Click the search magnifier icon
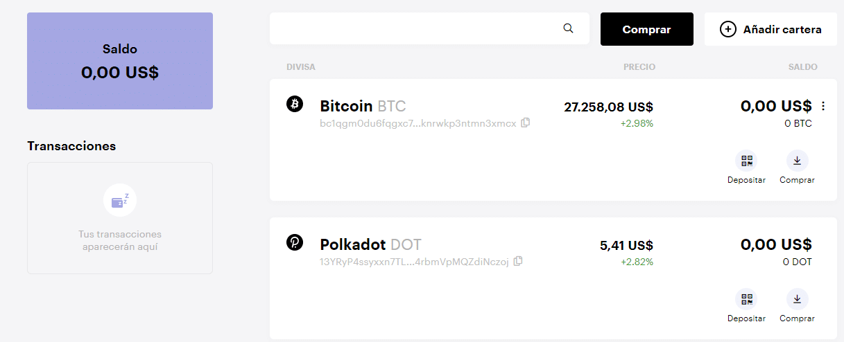The width and height of the screenshot is (844, 342). [569, 28]
